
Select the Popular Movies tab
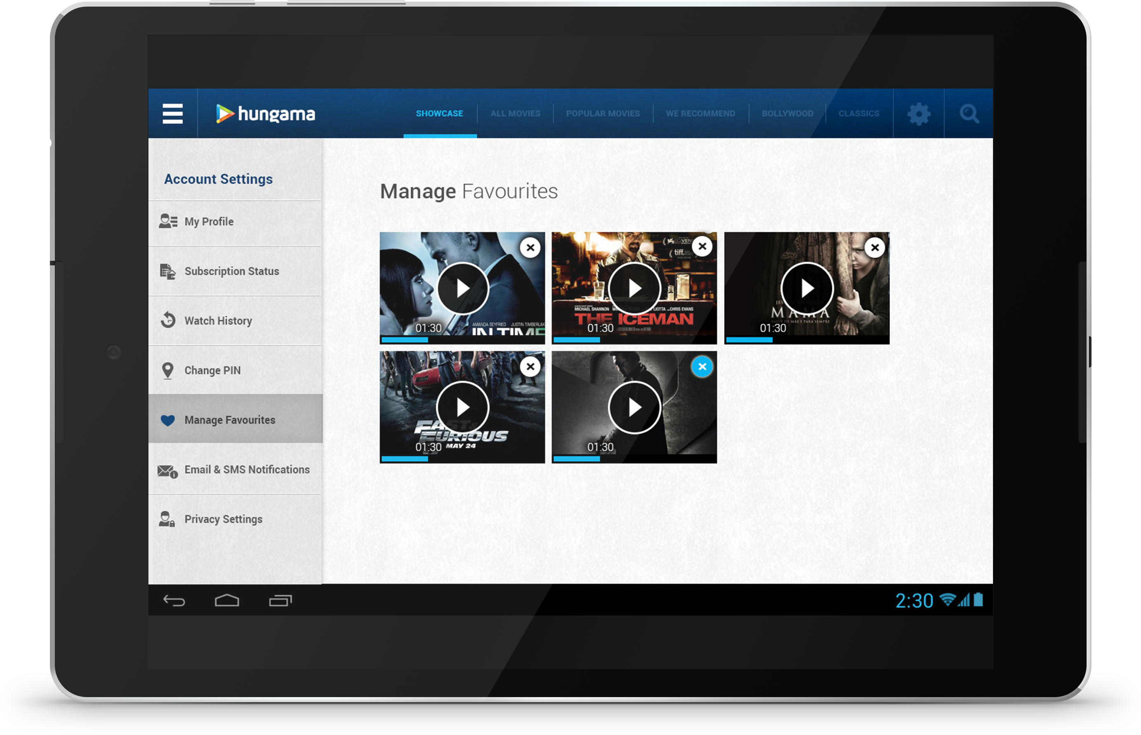click(x=603, y=114)
